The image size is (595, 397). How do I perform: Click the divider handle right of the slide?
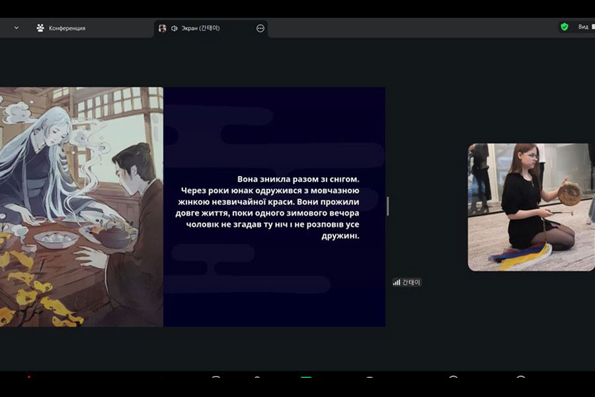pyautogui.click(x=387, y=206)
